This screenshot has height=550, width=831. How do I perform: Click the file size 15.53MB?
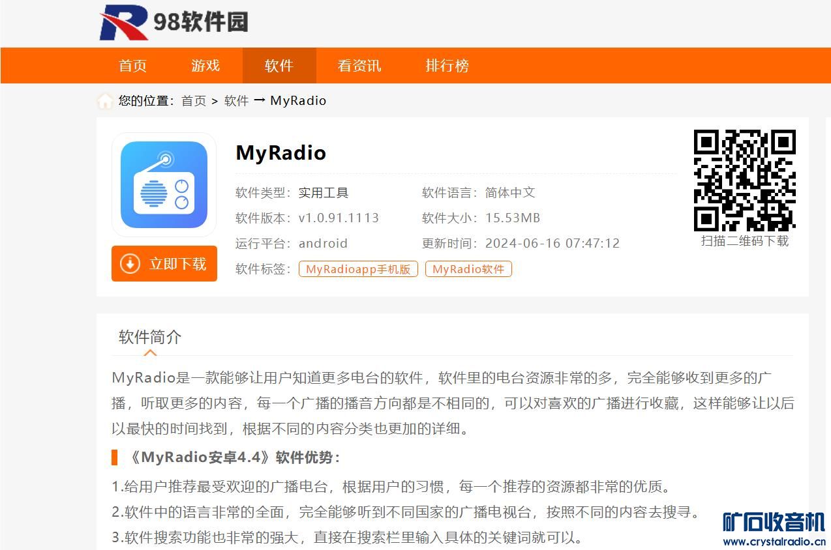click(x=513, y=218)
